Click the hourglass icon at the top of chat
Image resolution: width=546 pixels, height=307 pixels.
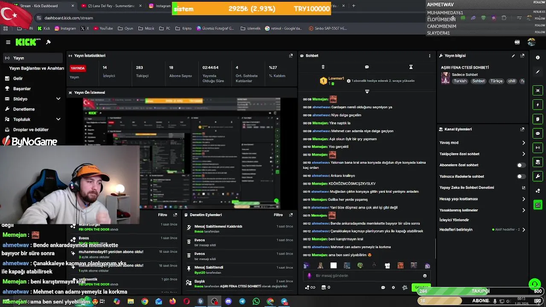point(411,67)
